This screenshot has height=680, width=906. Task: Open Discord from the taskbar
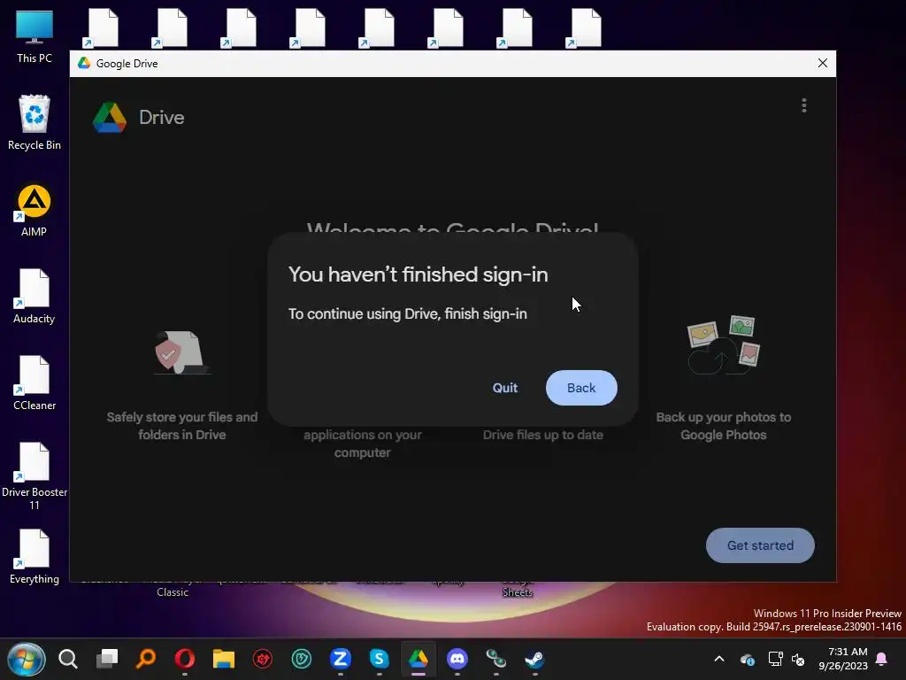tap(457, 659)
